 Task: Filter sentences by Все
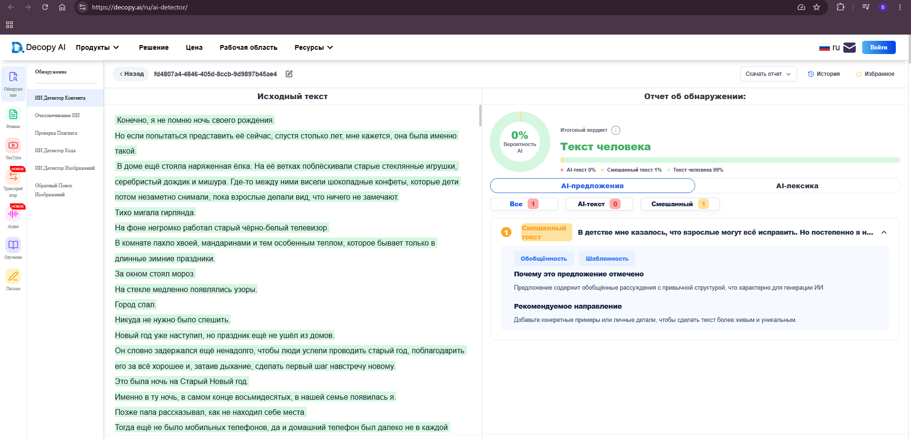[x=524, y=204]
